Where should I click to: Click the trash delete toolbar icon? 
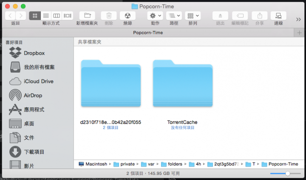click(109, 16)
